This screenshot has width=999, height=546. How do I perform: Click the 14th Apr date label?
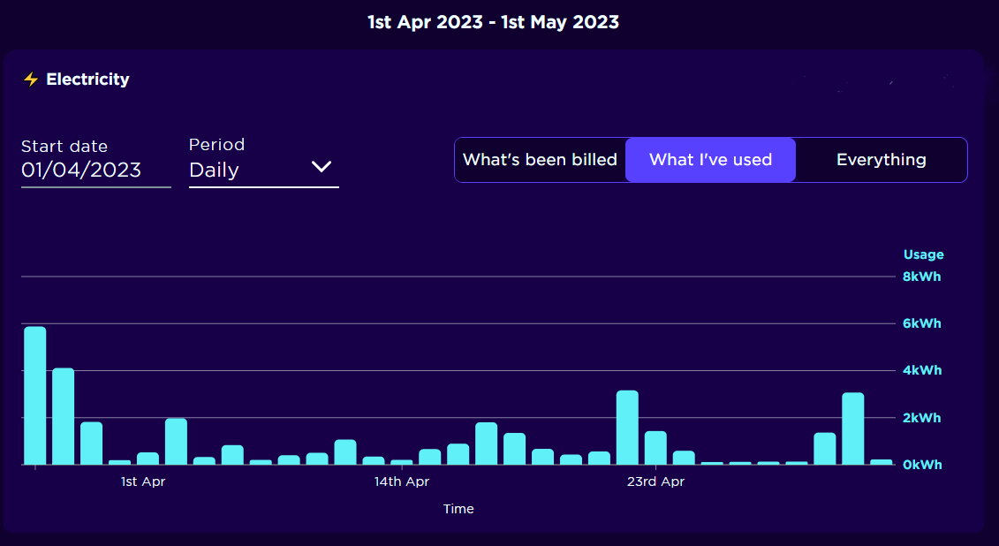[401, 482]
